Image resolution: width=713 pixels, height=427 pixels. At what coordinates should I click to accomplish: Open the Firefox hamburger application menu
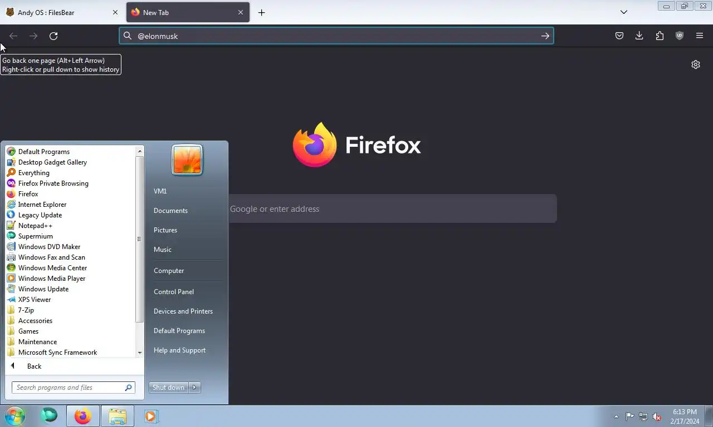700,36
